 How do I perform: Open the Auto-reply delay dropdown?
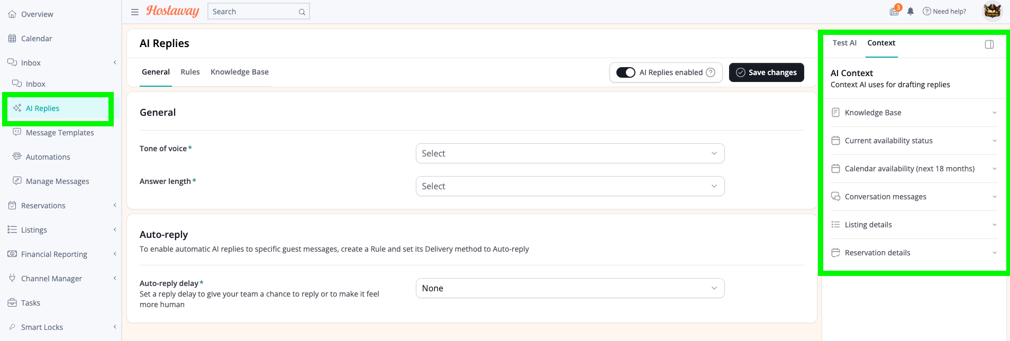point(570,288)
